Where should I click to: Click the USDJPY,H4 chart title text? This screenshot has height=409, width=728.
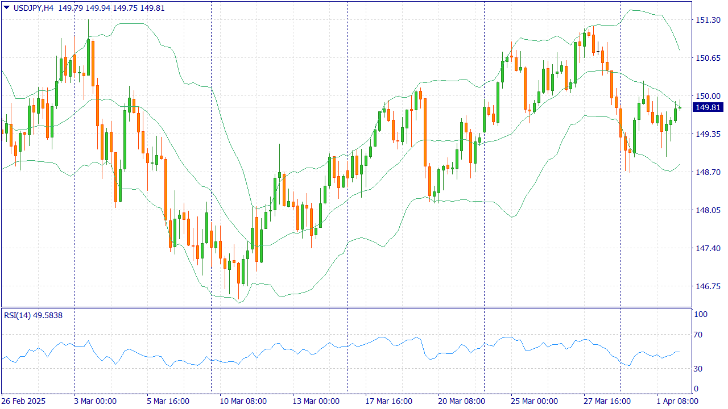pyautogui.click(x=34, y=8)
